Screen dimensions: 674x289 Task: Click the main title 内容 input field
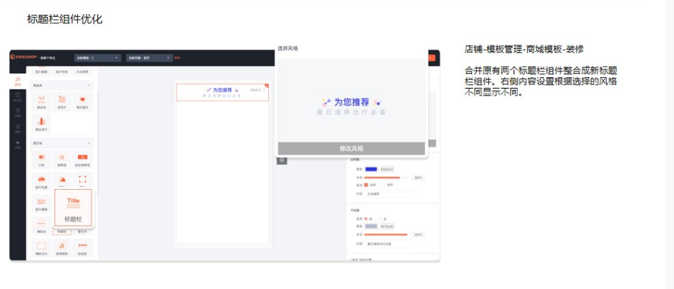pyautogui.click(x=388, y=194)
